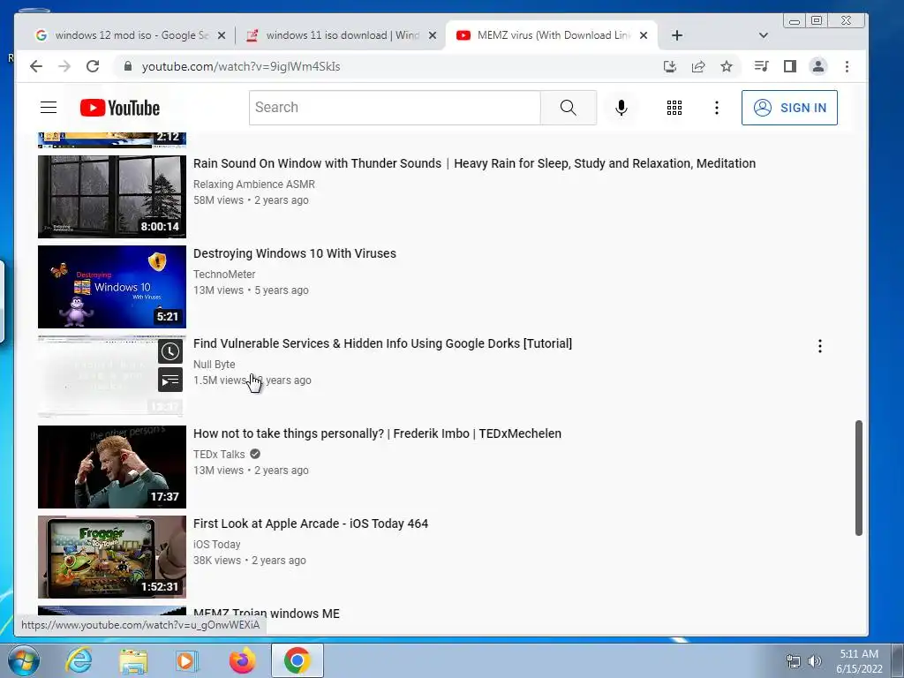Image resolution: width=904 pixels, height=678 pixels.
Task: Open the YouTube hamburger guide menu
Action: tap(49, 108)
